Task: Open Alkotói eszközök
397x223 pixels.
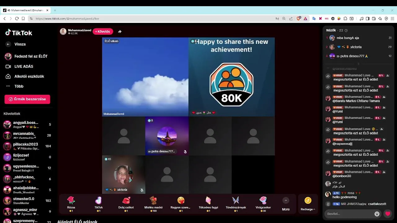Action: (x=25, y=76)
